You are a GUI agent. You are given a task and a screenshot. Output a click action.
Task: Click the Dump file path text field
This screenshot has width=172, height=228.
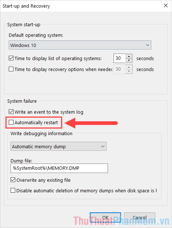tap(59, 168)
